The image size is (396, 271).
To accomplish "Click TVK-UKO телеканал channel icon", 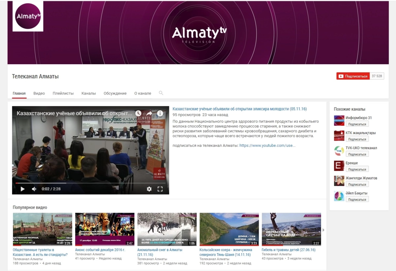I will pos(339,151).
